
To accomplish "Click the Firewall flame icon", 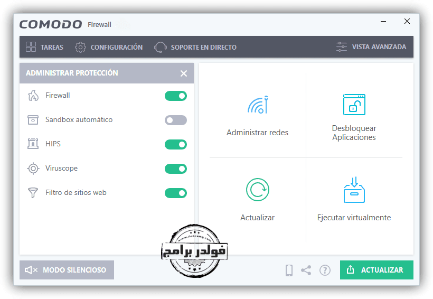I will pyautogui.click(x=33, y=96).
